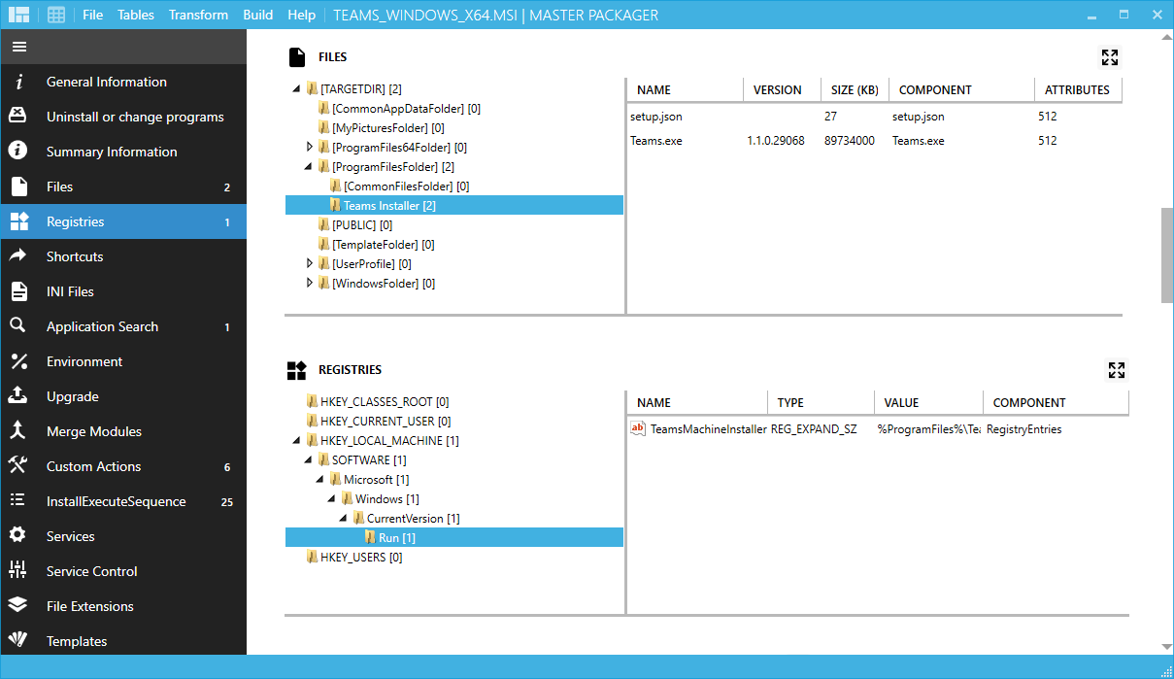This screenshot has width=1174, height=679.
Task: Collapse the CurrentVersion registry node
Action: 343,519
